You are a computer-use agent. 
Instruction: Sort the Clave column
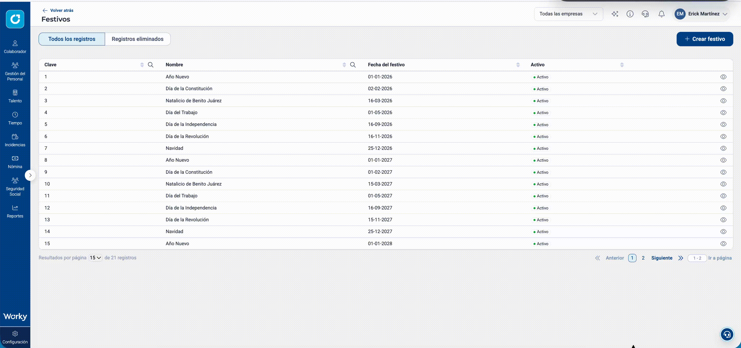(142, 65)
